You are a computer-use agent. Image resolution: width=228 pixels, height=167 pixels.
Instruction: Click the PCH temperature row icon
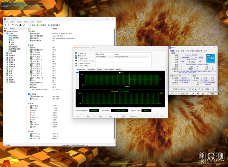pyautogui.click(x=31, y=80)
